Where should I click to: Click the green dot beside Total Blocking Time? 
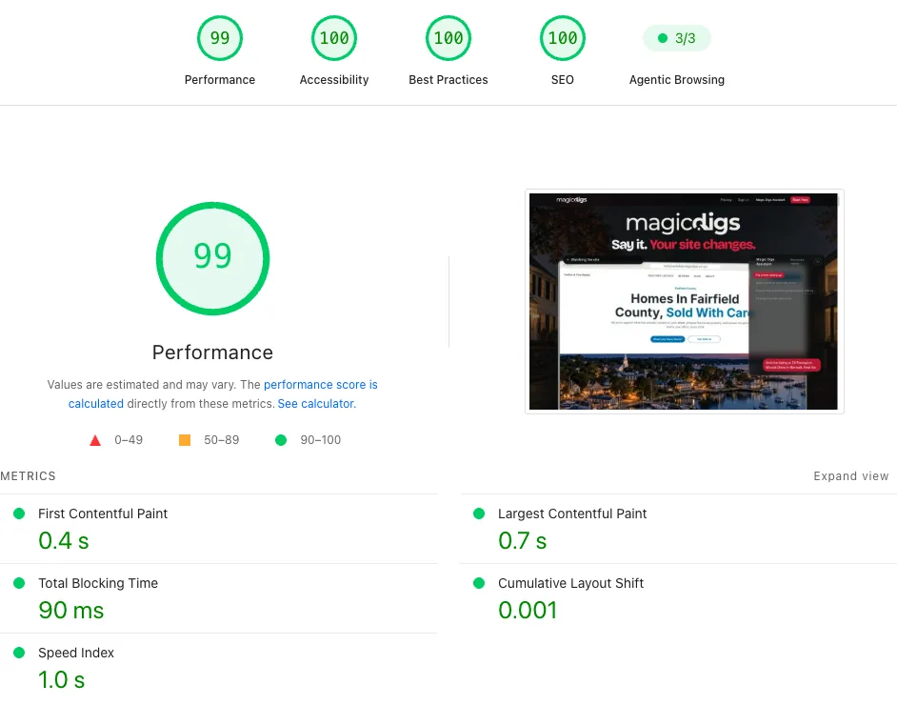coord(19,583)
